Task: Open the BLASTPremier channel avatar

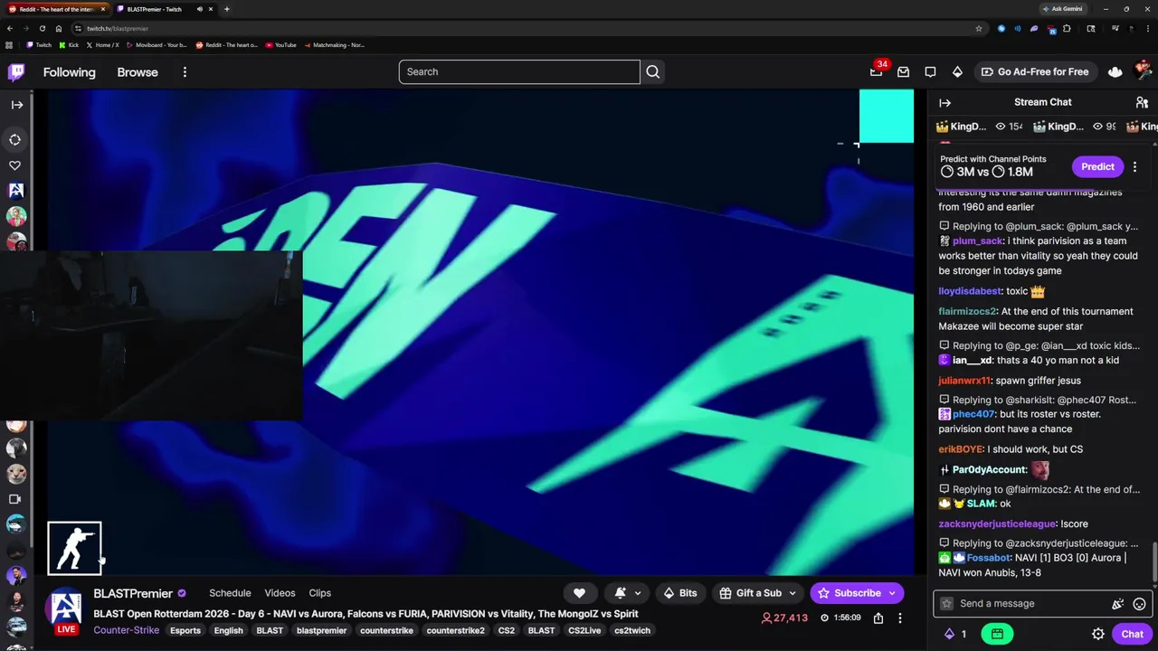Action: coord(66,606)
